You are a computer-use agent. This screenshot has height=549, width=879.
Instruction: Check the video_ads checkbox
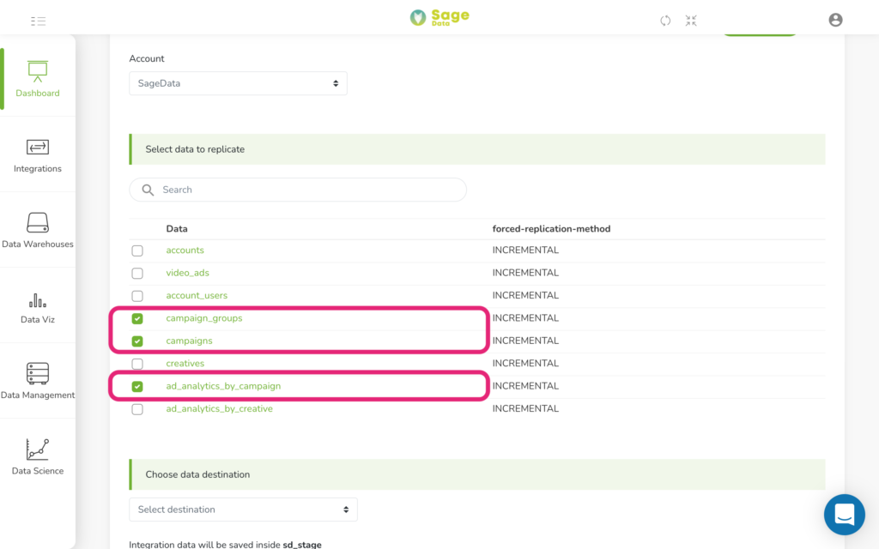tap(137, 274)
